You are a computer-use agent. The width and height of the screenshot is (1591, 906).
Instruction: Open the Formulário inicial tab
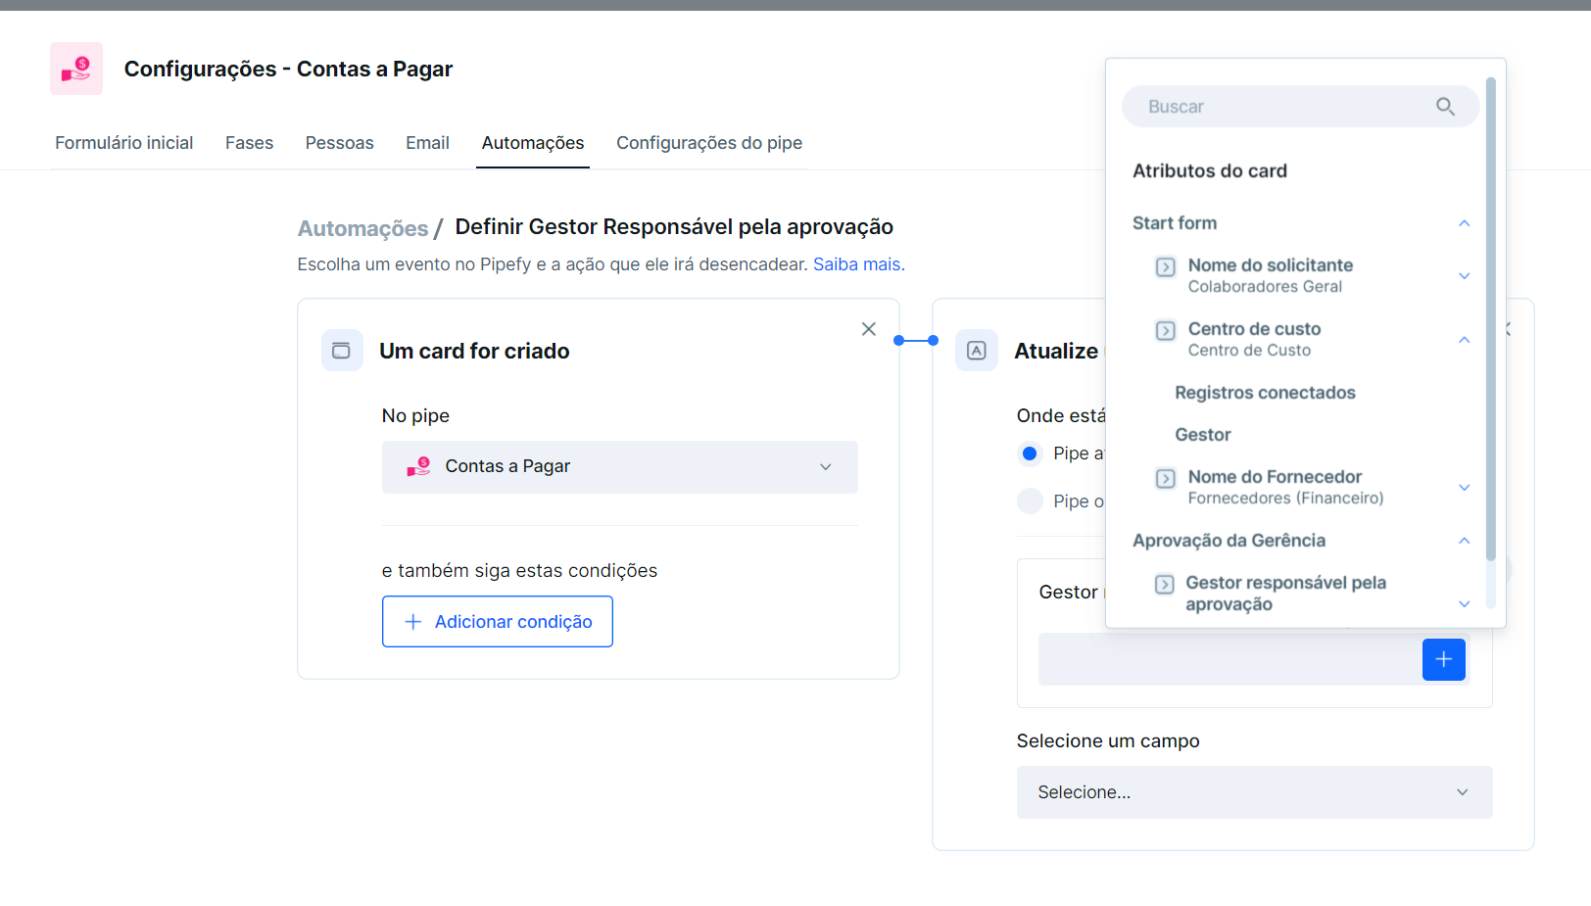(x=124, y=143)
